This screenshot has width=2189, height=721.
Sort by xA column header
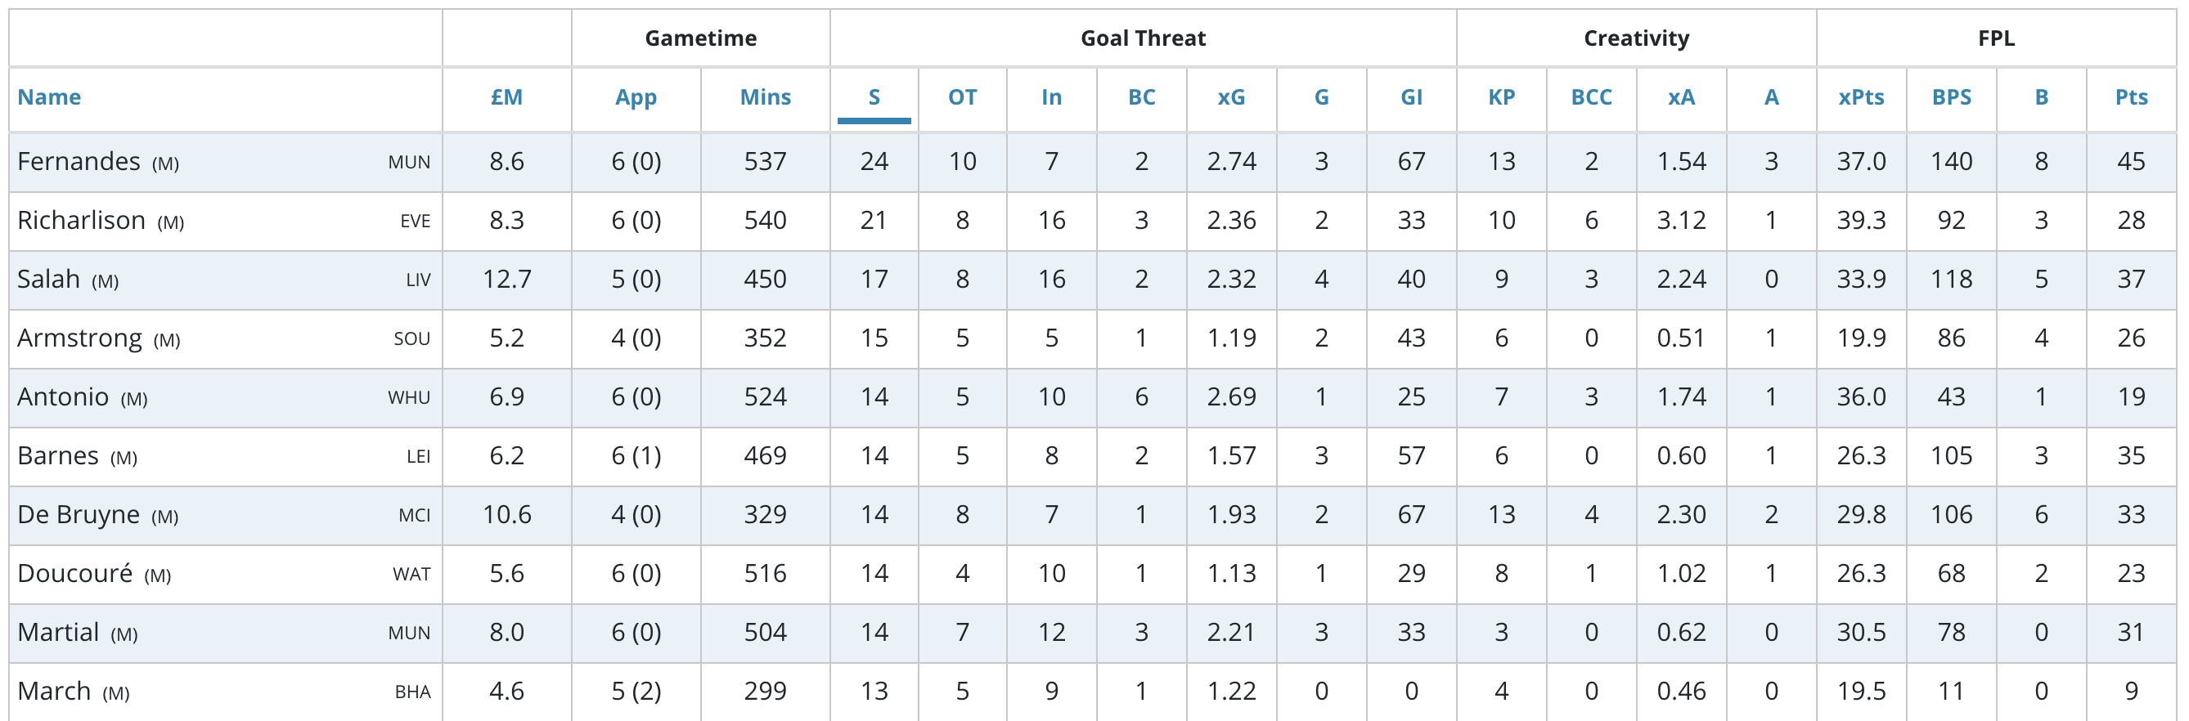pos(1681,96)
